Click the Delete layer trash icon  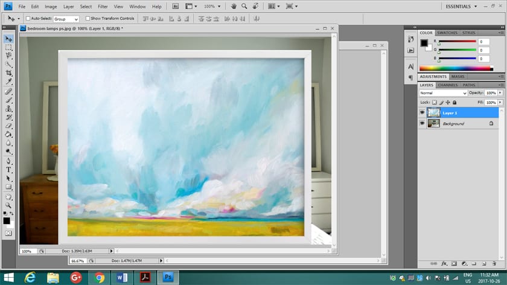494,264
